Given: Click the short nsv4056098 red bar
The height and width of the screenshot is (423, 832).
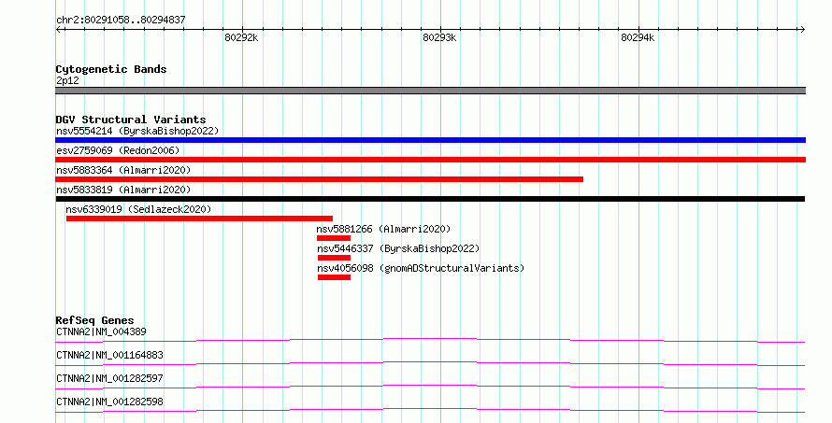Looking at the screenshot, I should pyautogui.click(x=335, y=277).
